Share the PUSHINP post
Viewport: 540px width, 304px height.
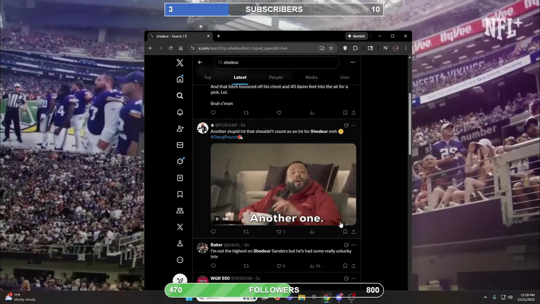click(354, 232)
